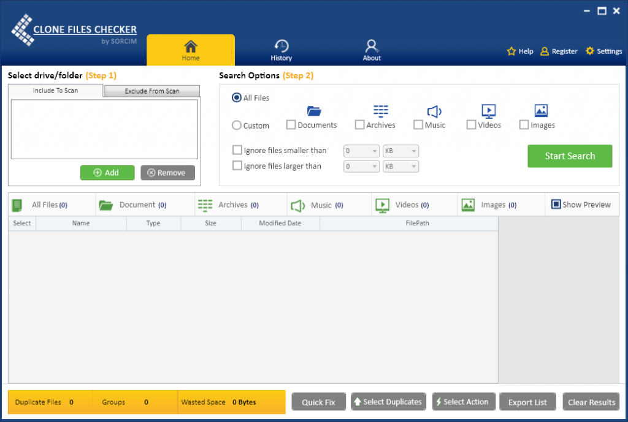Select the Custom radio button
628x422 pixels.
tap(237, 125)
